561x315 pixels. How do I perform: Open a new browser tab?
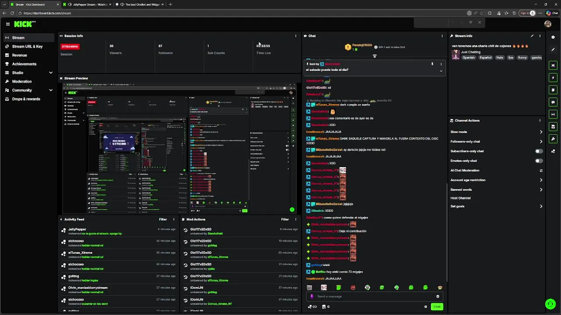[x=170, y=4]
